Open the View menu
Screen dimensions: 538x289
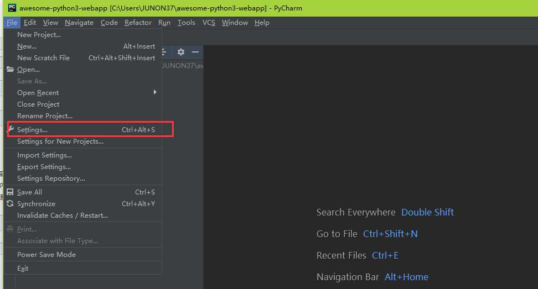50,23
